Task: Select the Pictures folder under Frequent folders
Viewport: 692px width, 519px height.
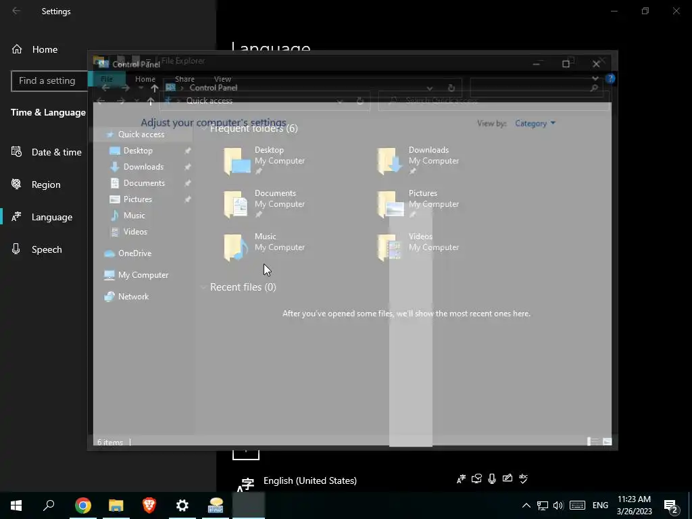Action: [418, 204]
